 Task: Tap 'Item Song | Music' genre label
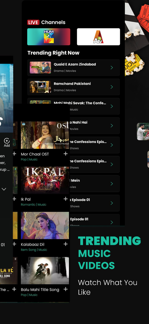click(34, 250)
